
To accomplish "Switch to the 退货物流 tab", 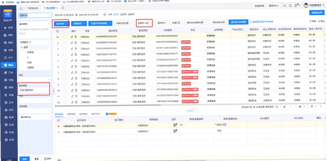I will click(83, 114).
